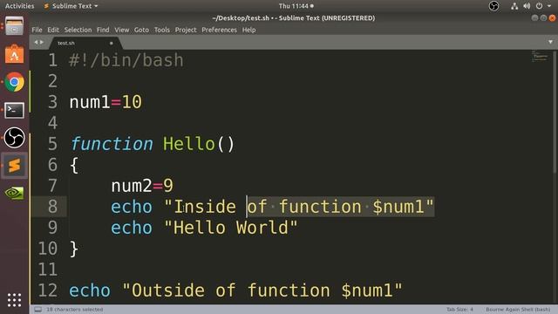Close test.sh tab via unsaved dot
This screenshot has width=558, height=314.
[x=112, y=43]
